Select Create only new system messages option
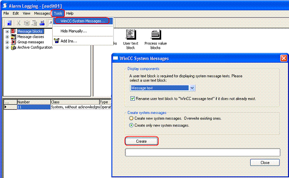 [x=131, y=125]
